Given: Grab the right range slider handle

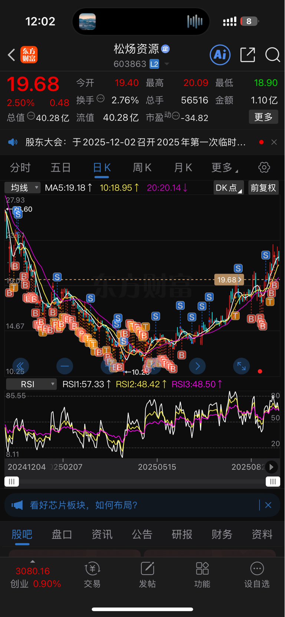Looking at the screenshot, I should pyautogui.click(x=273, y=481).
